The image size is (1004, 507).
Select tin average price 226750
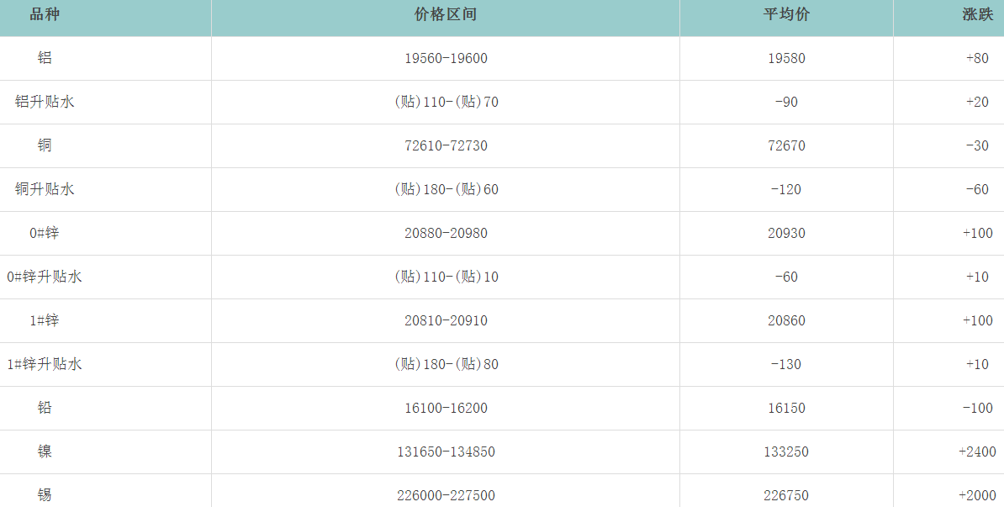pos(786,495)
